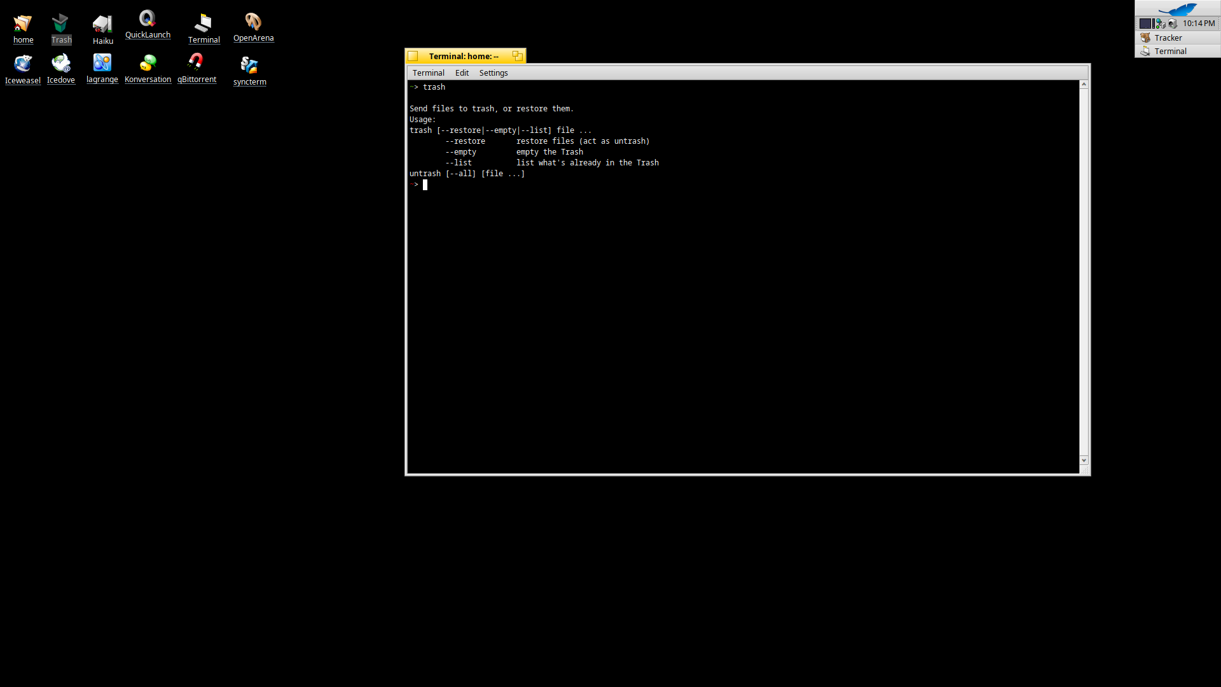Click the Haiku leaf Deskbar menu
1221x687 pixels.
pos(1177,9)
